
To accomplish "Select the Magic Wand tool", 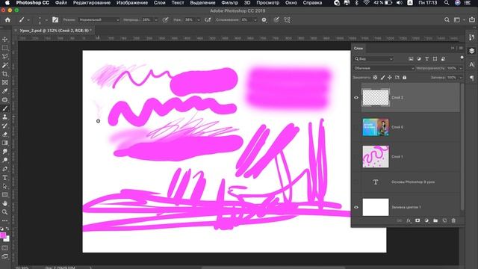I will [x=5, y=65].
